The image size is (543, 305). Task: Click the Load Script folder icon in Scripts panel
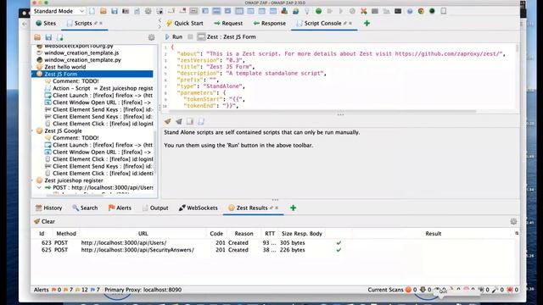(x=37, y=37)
